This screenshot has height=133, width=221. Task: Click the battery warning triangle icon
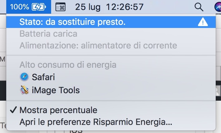coord(203,22)
